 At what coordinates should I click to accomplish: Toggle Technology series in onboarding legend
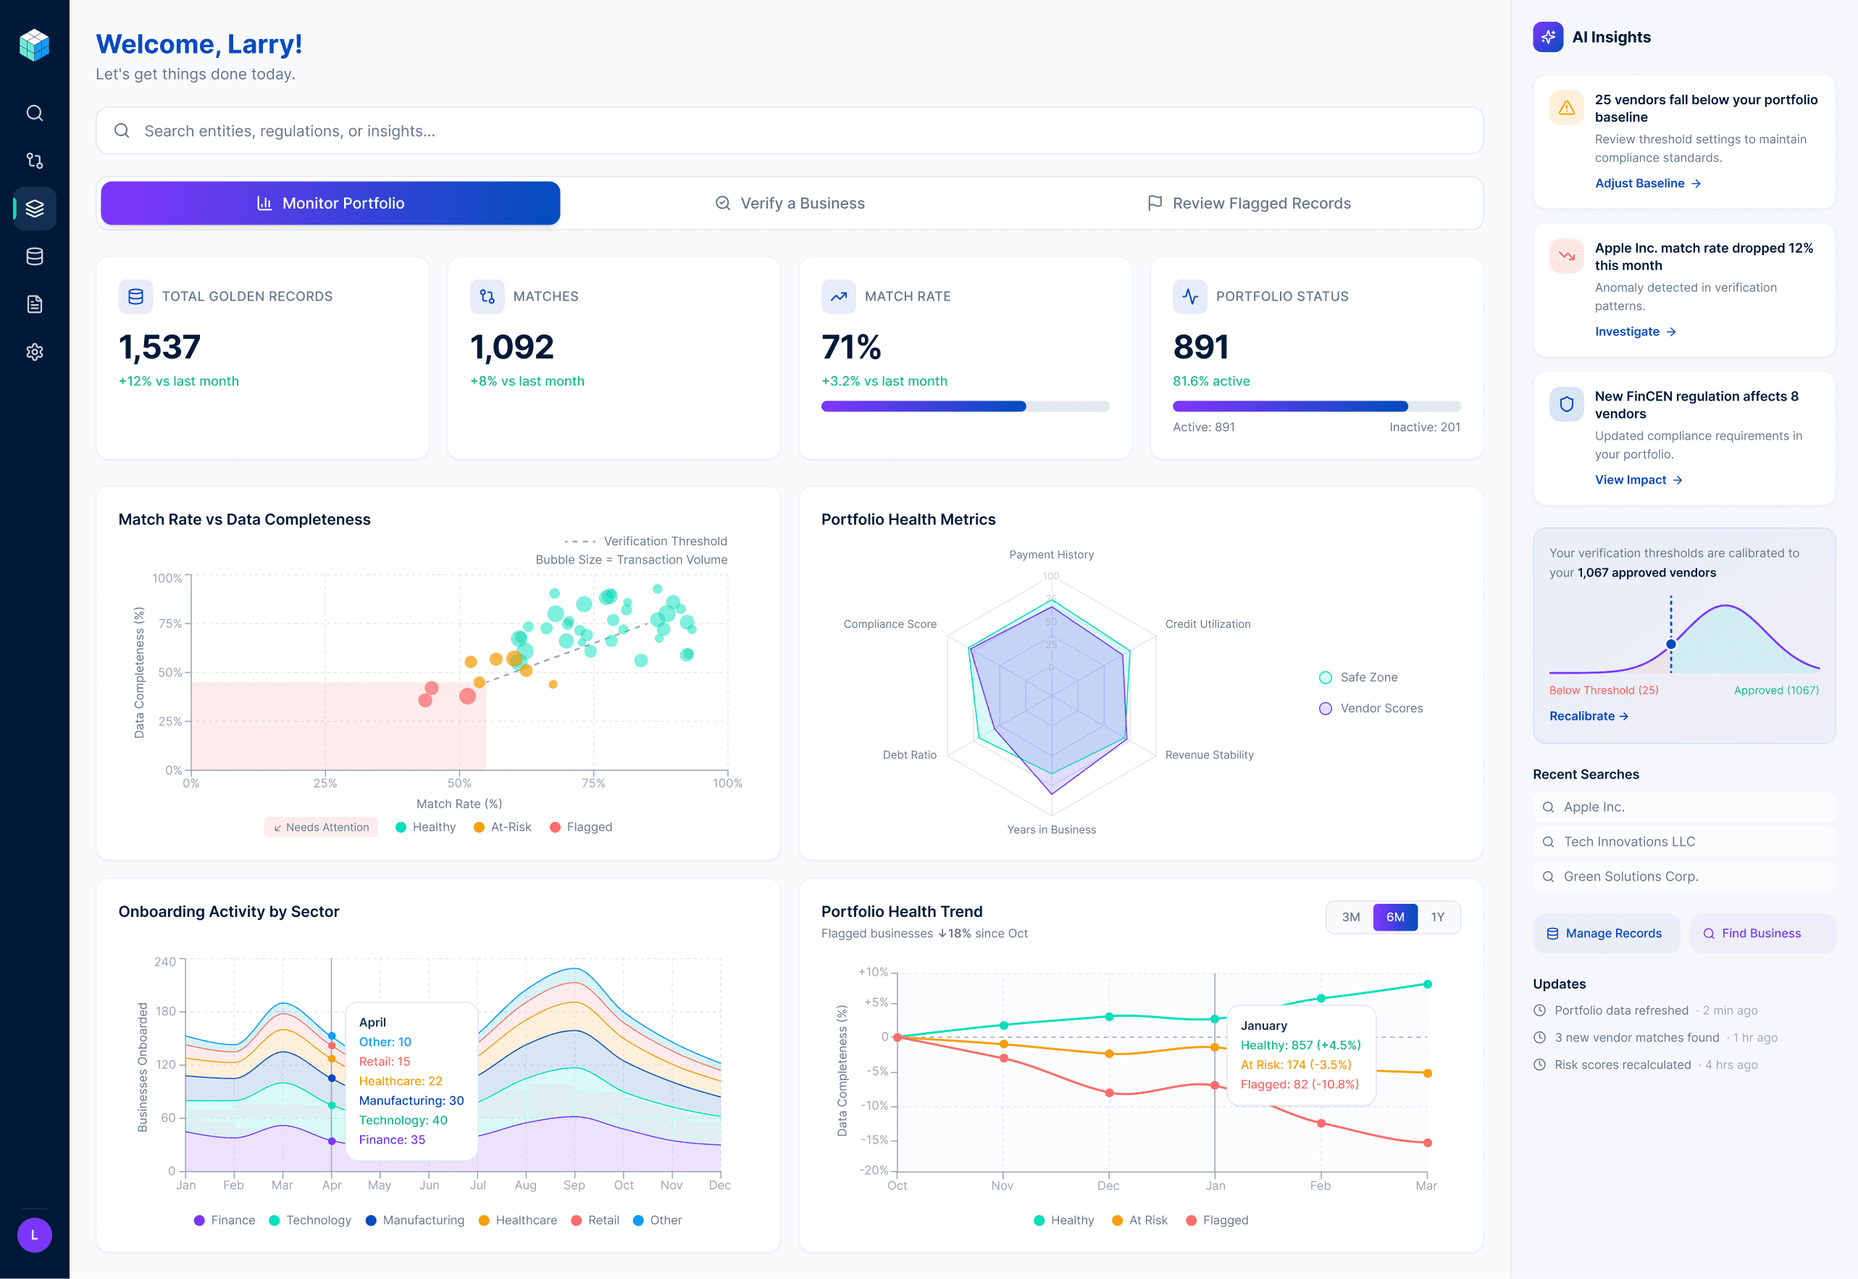point(310,1220)
